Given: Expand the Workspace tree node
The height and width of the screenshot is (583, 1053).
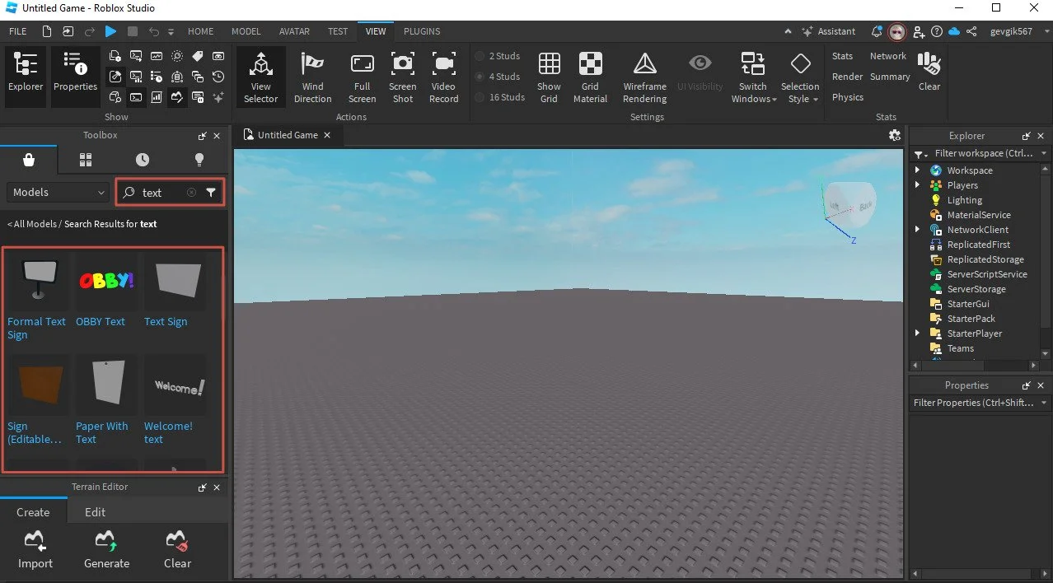Looking at the screenshot, I should tap(917, 170).
